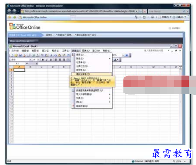This screenshot has height=165, width=196.
Task: Click the Live Search input box
Action: [x=166, y=11]
